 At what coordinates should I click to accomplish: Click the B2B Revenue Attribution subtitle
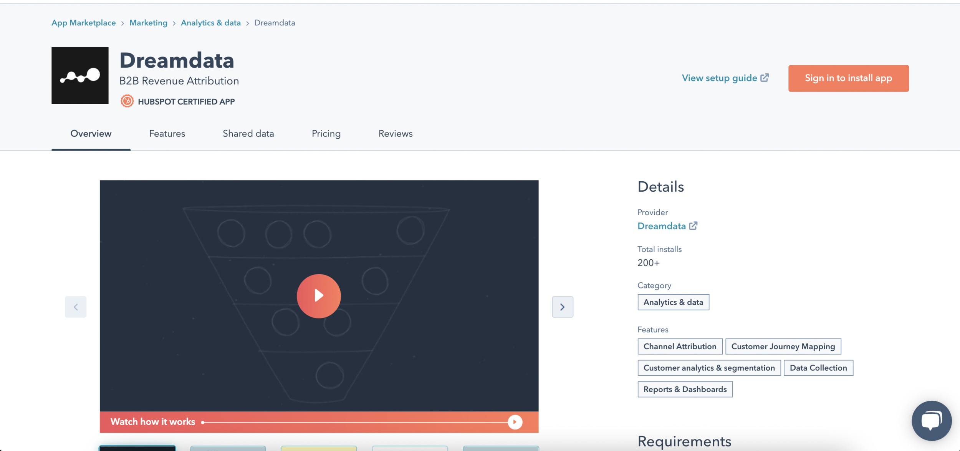click(x=179, y=81)
